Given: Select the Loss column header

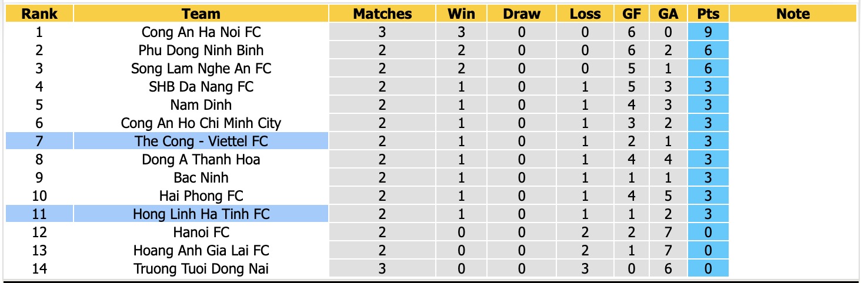Looking at the screenshot, I should pos(585,14).
